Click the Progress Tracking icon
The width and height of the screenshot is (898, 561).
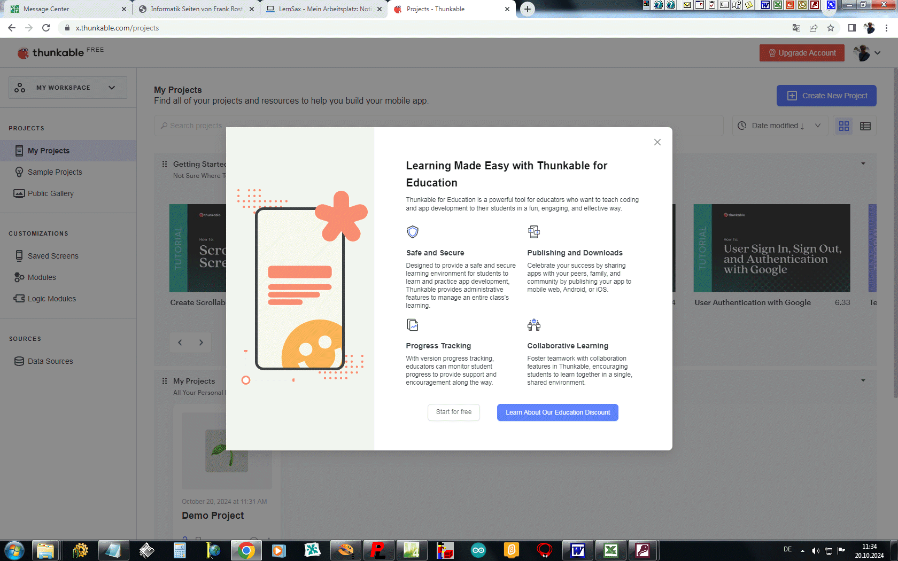[x=413, y=325]
